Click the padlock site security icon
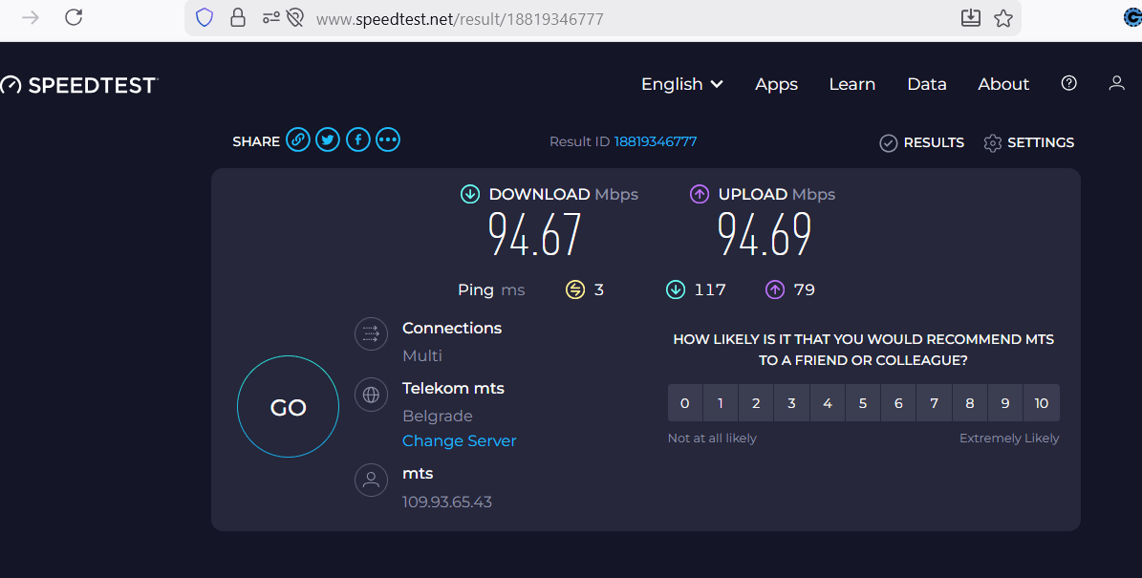Viewport: 1142px width, 578px height. click(237, 18)
